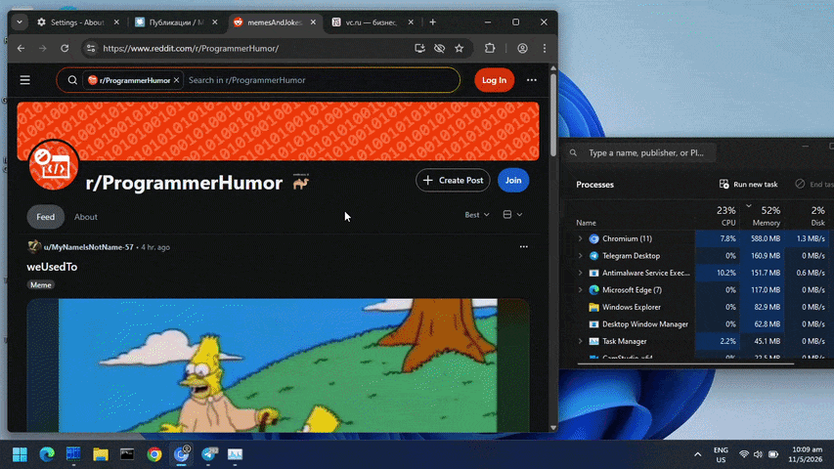Bookmark this page with the star icon
The image size is (834, 469).
(x=459, y=49)
